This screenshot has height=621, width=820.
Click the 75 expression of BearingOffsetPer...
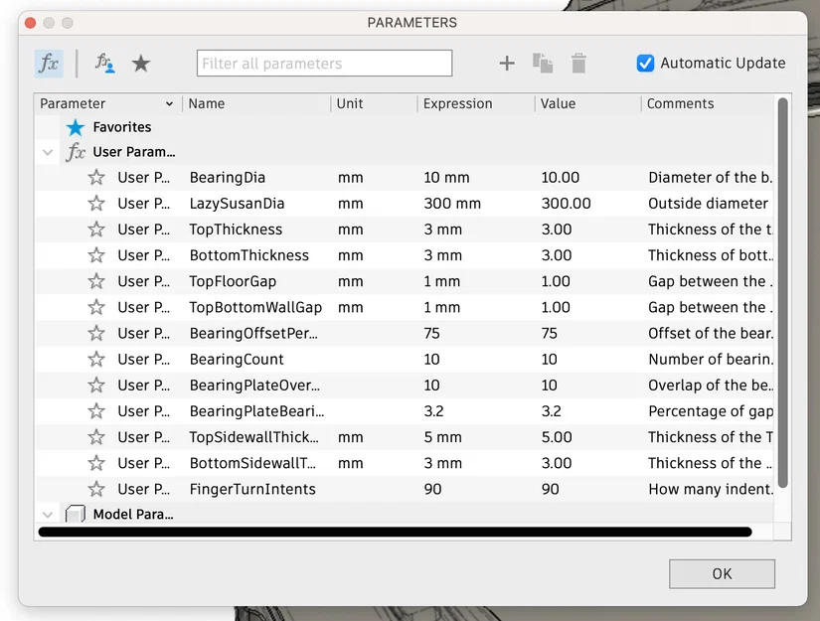431,334
